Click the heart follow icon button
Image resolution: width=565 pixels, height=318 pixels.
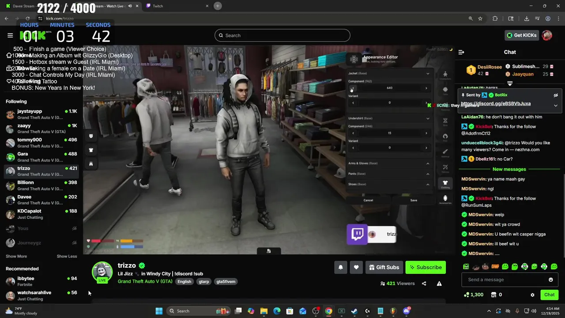click(x=356, y=267)
